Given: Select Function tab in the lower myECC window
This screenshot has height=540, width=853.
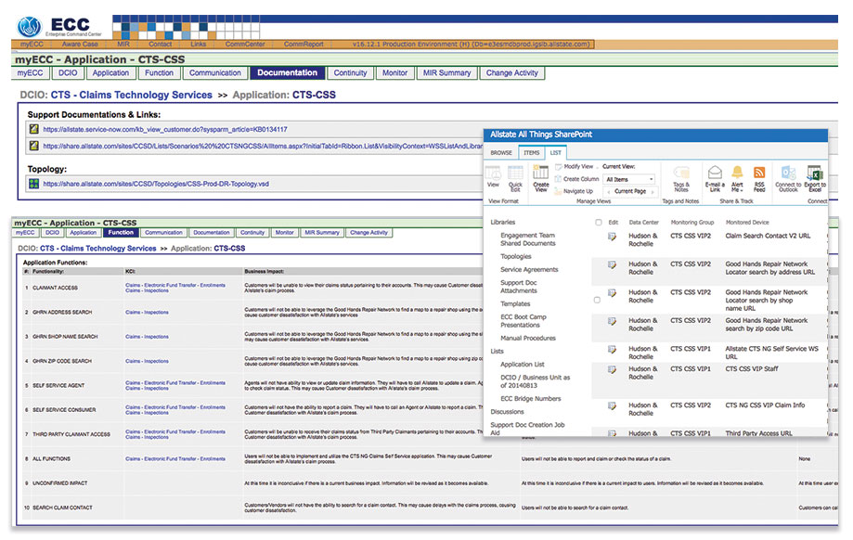Looking at the screenshot, I should [121, 233].
